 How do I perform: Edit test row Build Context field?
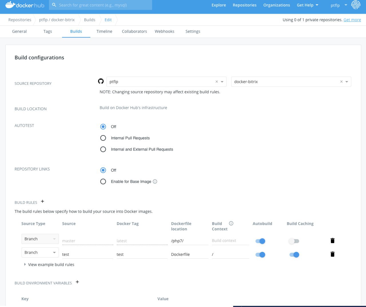click(x=230, y=254)
